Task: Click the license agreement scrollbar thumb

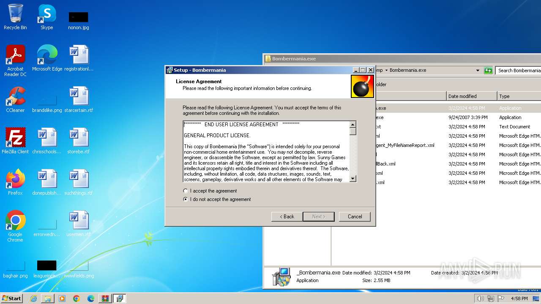Action: pyautogui.click(x=353, y=131)
